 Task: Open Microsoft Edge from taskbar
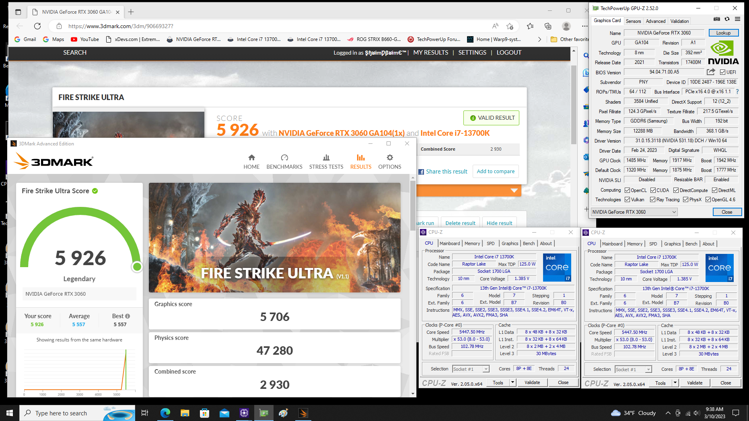pyautogui.click(x=165, y=413)
